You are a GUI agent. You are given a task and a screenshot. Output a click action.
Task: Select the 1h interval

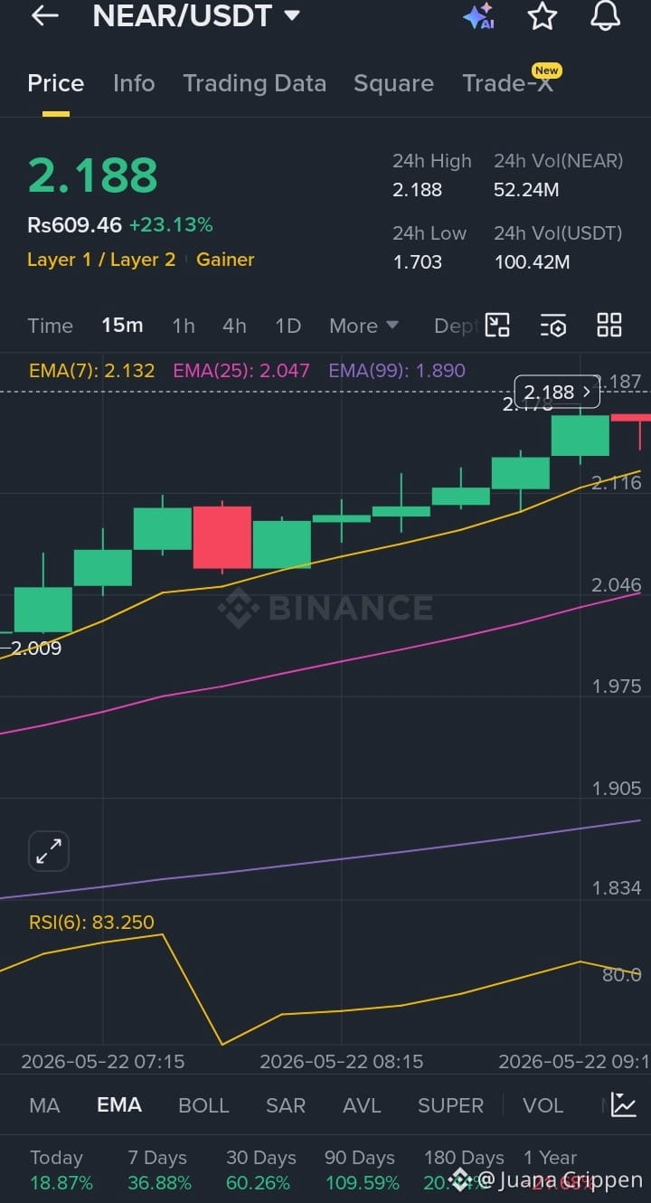[184, 326]
